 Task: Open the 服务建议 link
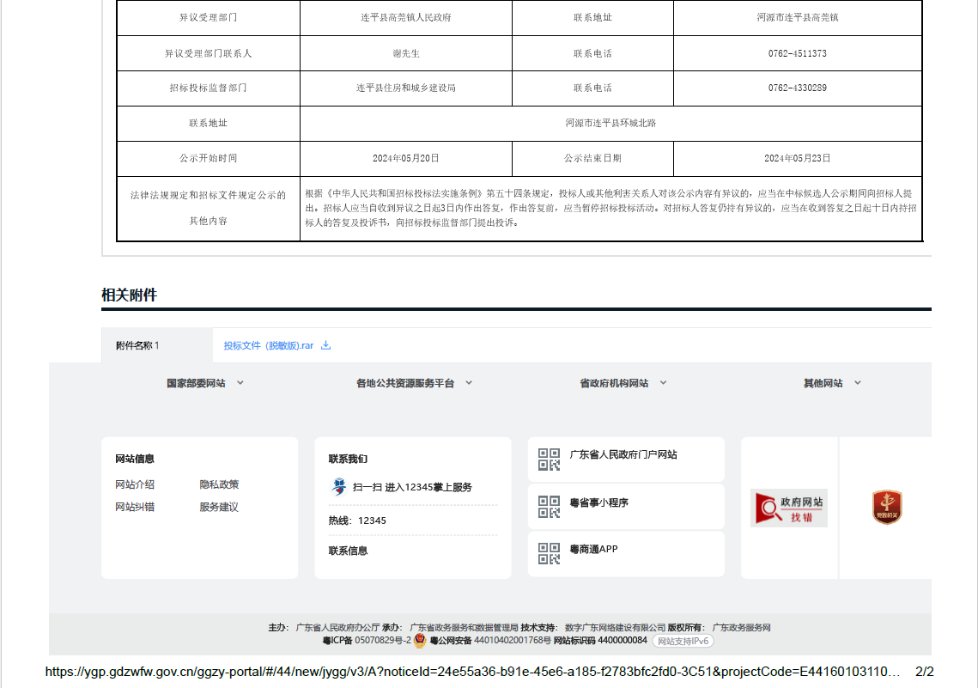(x=219, y=507)
